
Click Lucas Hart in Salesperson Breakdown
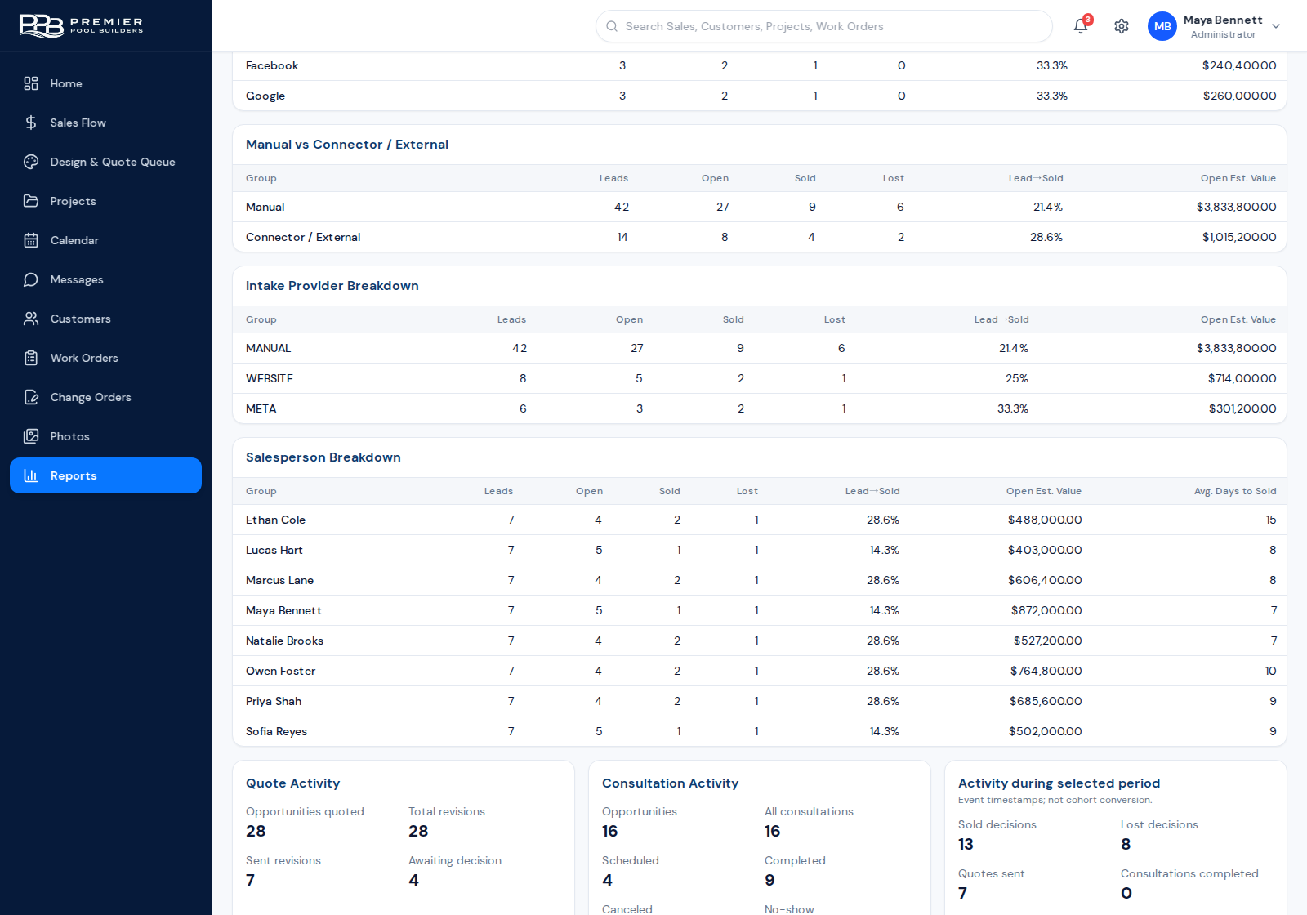pos(274,550)
